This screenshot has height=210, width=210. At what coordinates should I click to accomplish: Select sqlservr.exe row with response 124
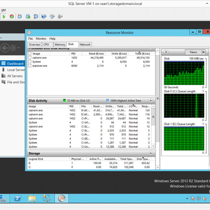click(89, 110)
